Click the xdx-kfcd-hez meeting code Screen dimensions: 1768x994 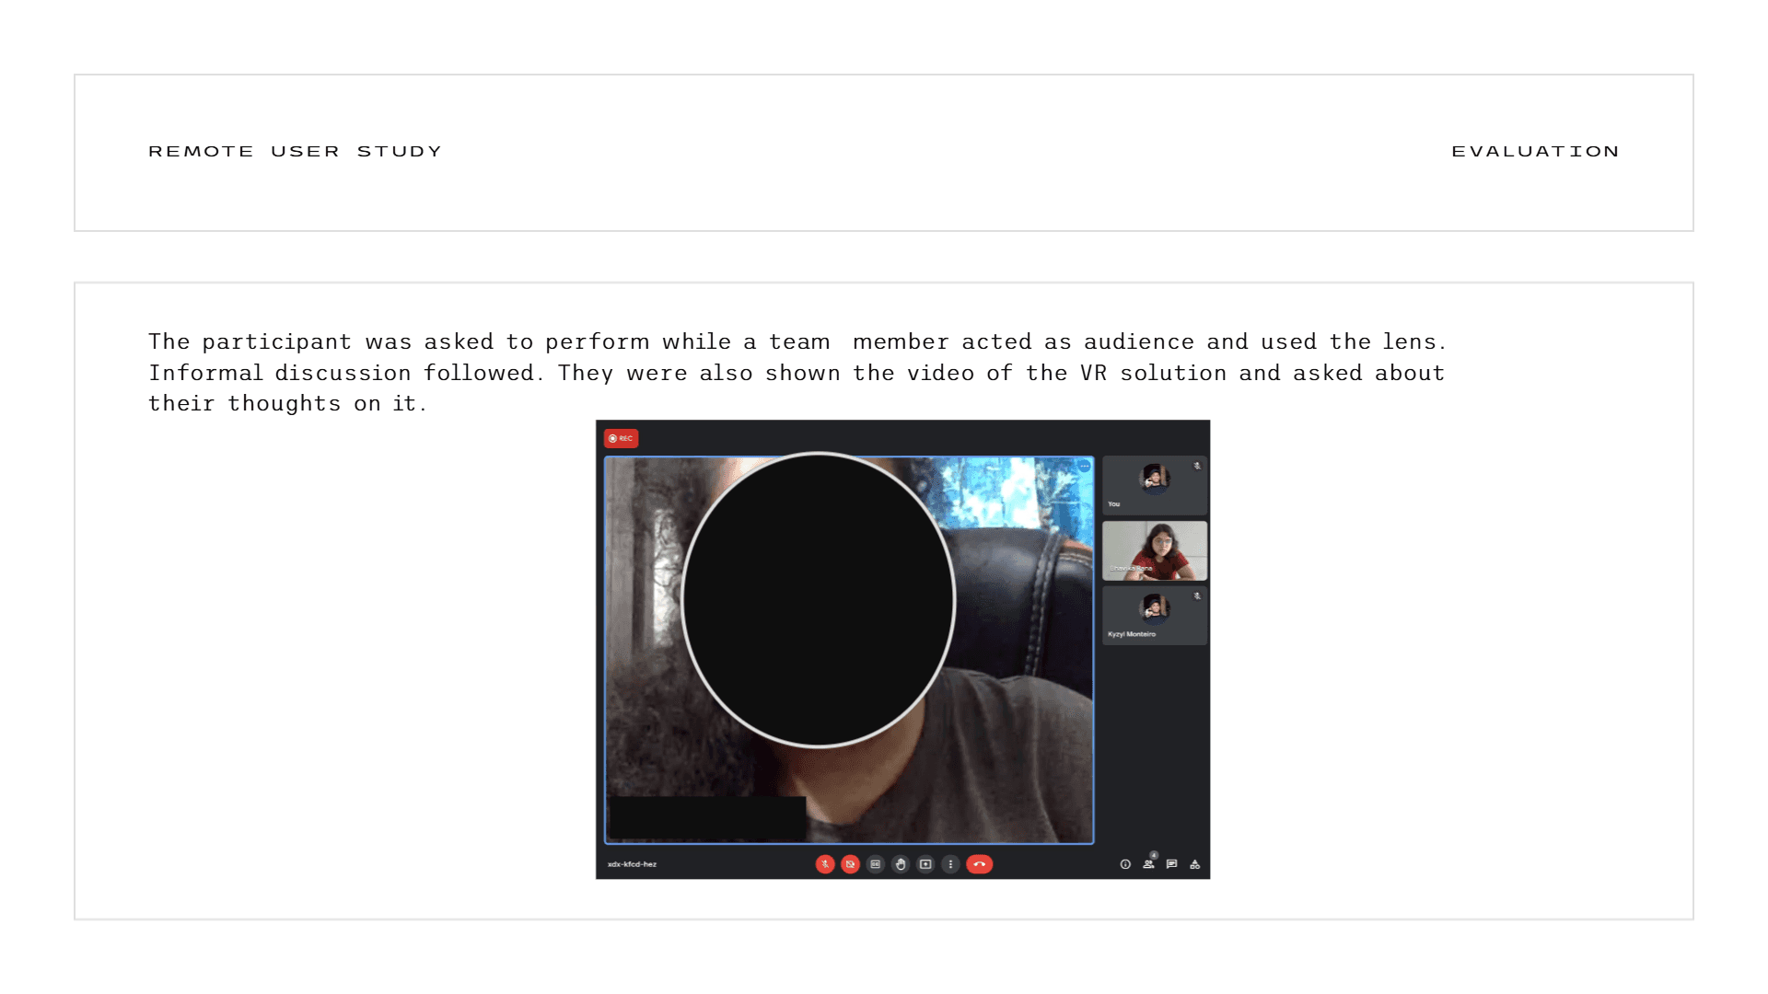coord(632,864)
